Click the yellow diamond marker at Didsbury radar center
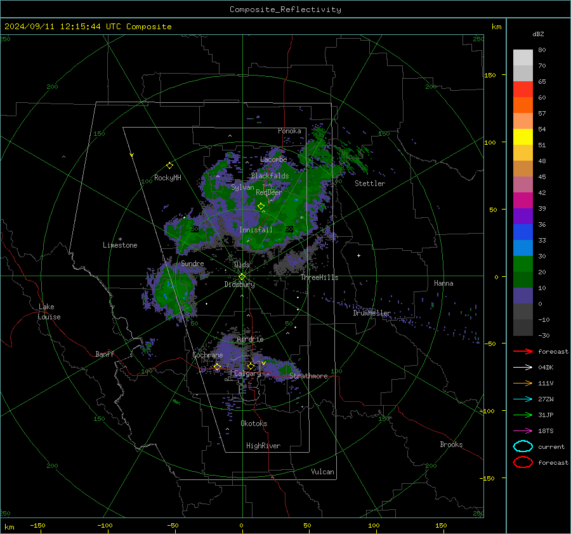Screen dimensions: 571x534 [x=242, y=277]
